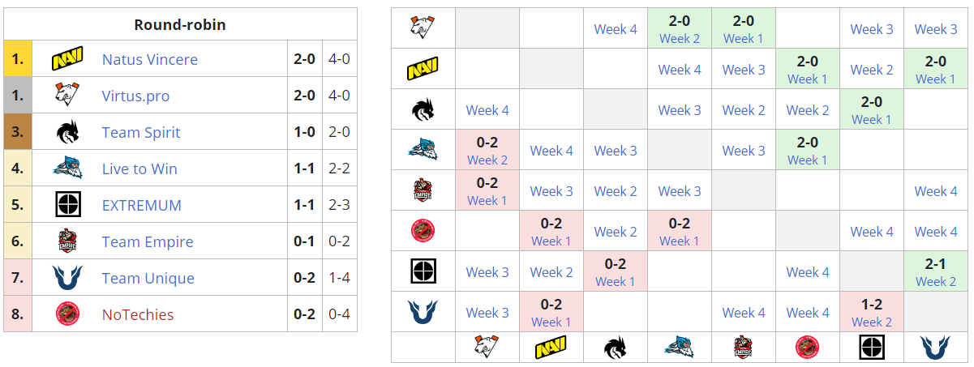Click NoTechies logo in standings table
The width and height of the screenshot is (974, 367).
point(68,315)
